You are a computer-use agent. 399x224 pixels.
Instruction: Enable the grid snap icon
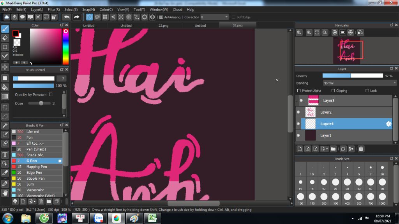105,17
